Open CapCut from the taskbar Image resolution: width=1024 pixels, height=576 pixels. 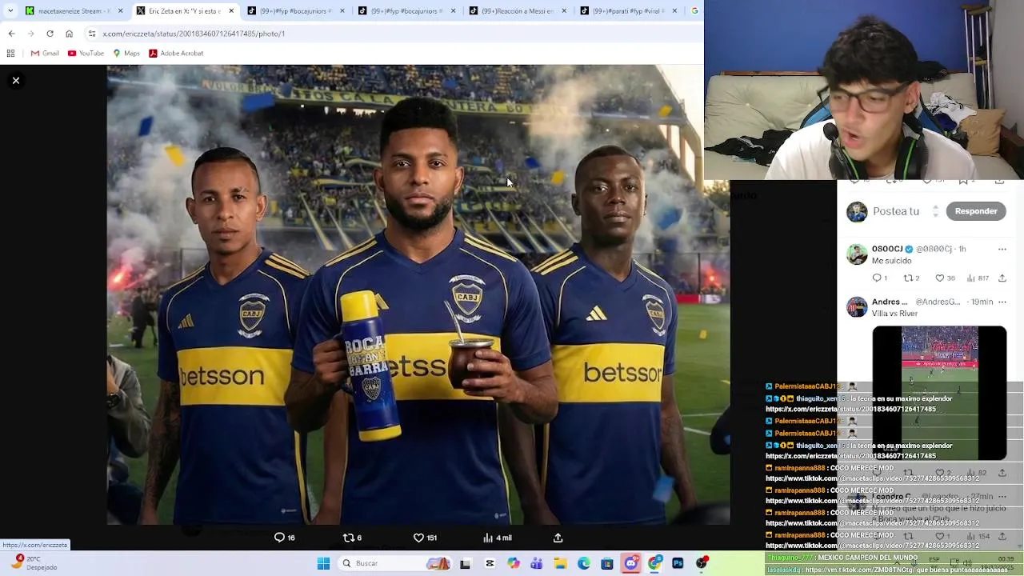click(490, 563)
